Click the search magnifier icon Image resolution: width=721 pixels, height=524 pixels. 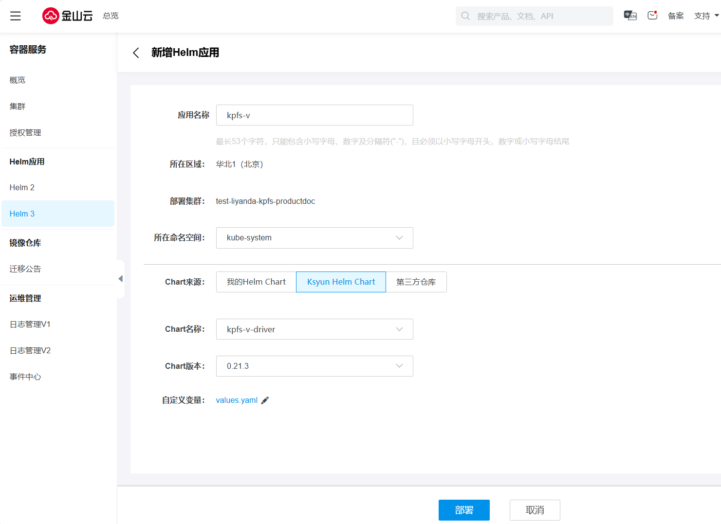point(465,16)
